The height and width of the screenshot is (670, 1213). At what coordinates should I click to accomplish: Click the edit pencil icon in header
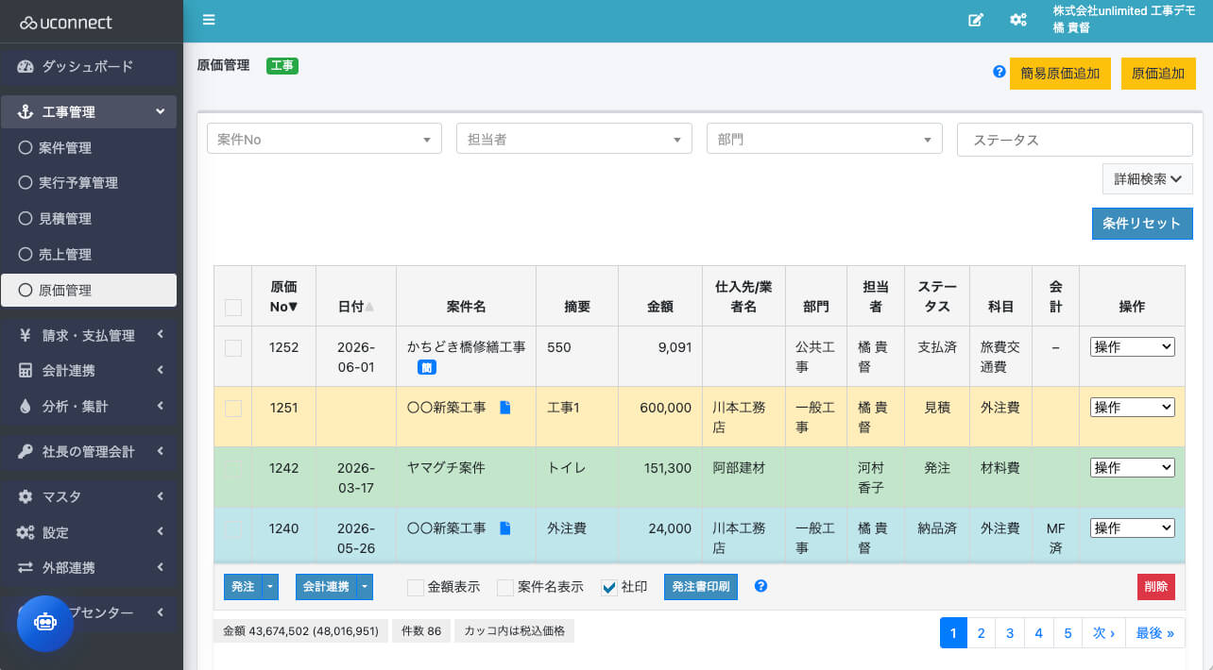coord(976,20)
